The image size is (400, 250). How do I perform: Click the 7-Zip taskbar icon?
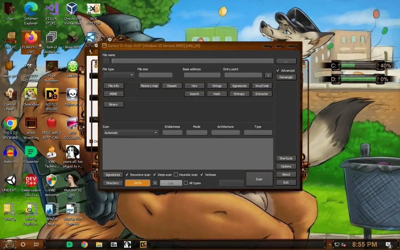point(114,244)
